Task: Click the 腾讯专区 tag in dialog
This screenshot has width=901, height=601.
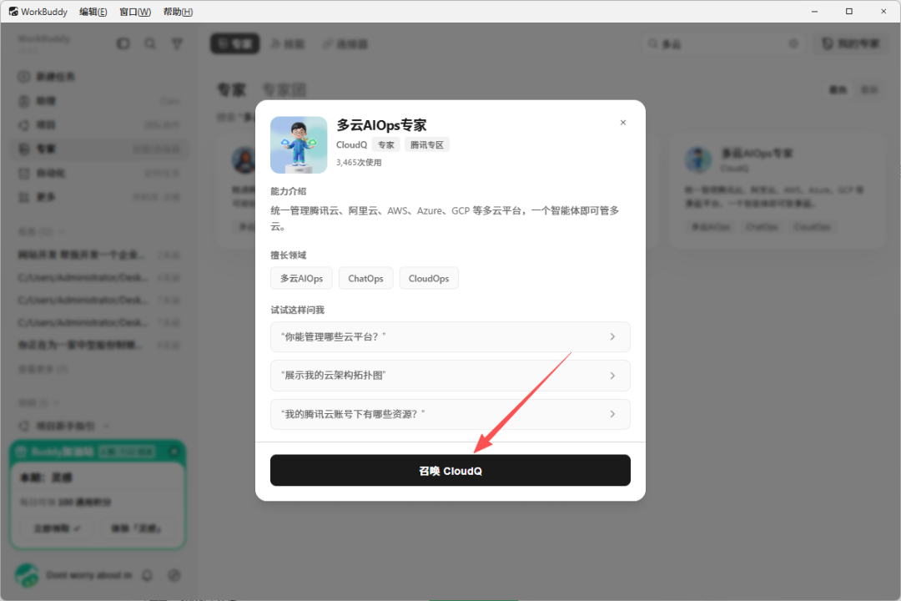Action: click(x=427, y=145)
